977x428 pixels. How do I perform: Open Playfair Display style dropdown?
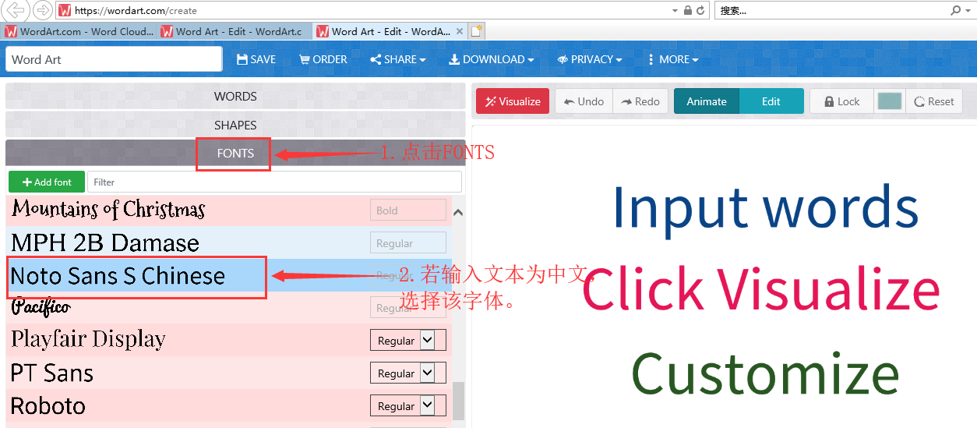(x=408, y=341)
